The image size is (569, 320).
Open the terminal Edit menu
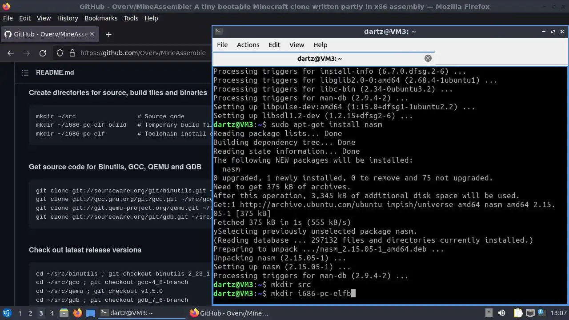coord(274,45)
